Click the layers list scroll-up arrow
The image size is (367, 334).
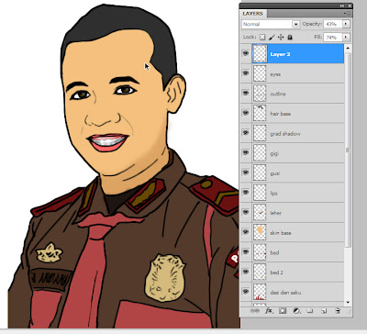tap(348, 48)
